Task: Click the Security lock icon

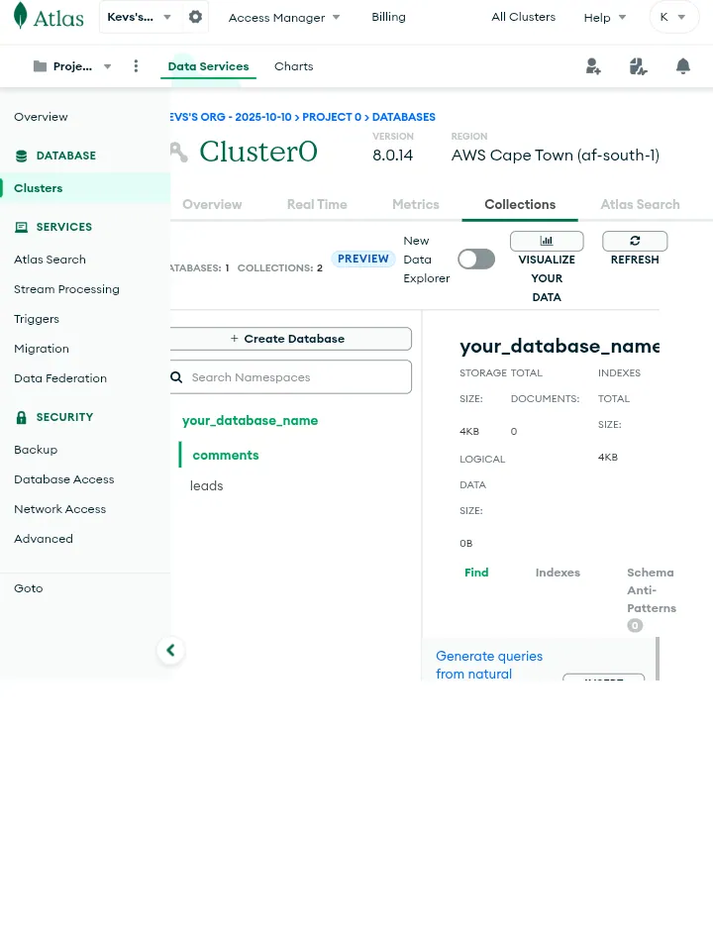Action: [x=21, y=418]
